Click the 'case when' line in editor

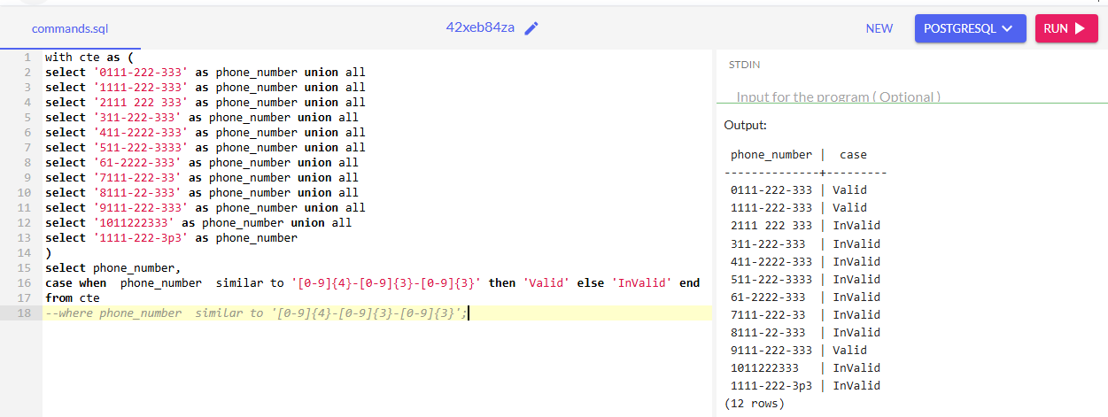[372, 282]
